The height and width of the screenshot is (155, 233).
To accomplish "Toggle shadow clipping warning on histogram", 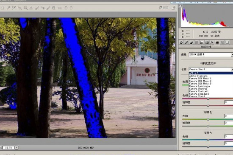I will coord(180,6).
